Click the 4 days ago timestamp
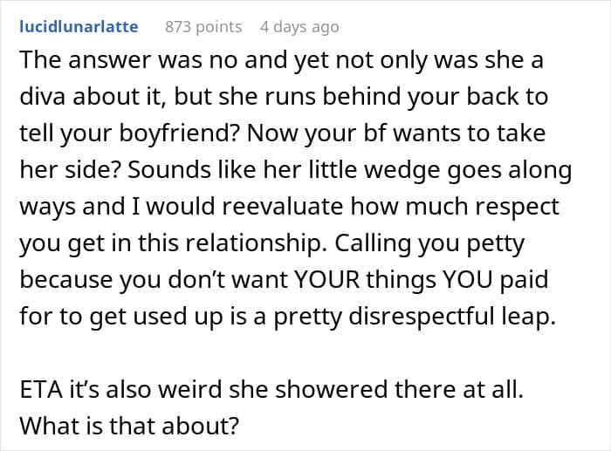This screenshot has height=451, width=611. [299, 26]
